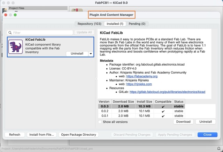Click Discard Pending Changes button
The height and width of the screenshot is (152, 223).
(132, 135)
